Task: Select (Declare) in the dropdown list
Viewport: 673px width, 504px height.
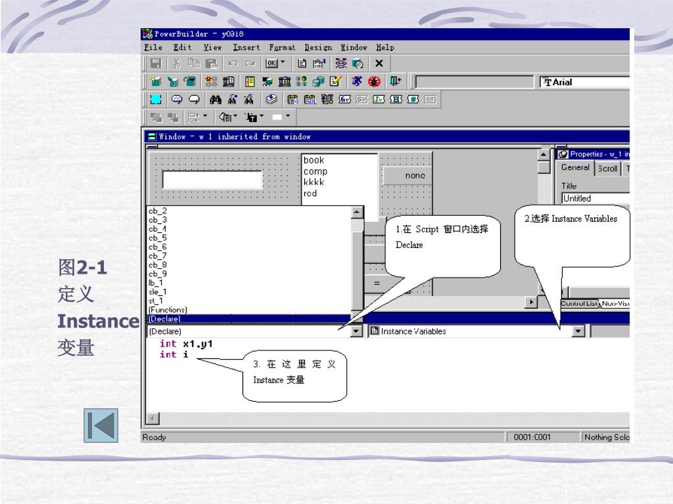Action: coord(249,319)
